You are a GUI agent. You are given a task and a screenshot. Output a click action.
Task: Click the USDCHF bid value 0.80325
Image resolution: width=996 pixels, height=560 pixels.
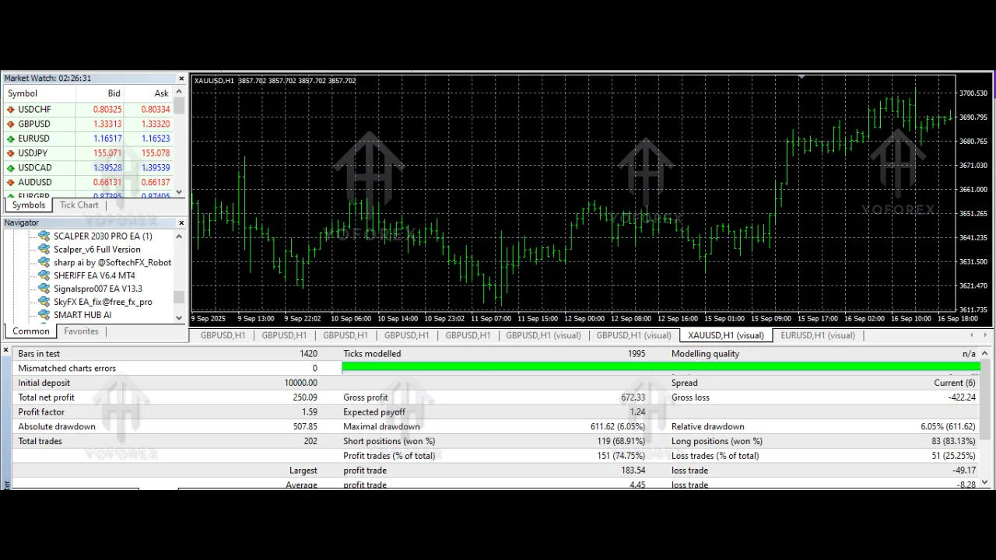click(107, 110)
